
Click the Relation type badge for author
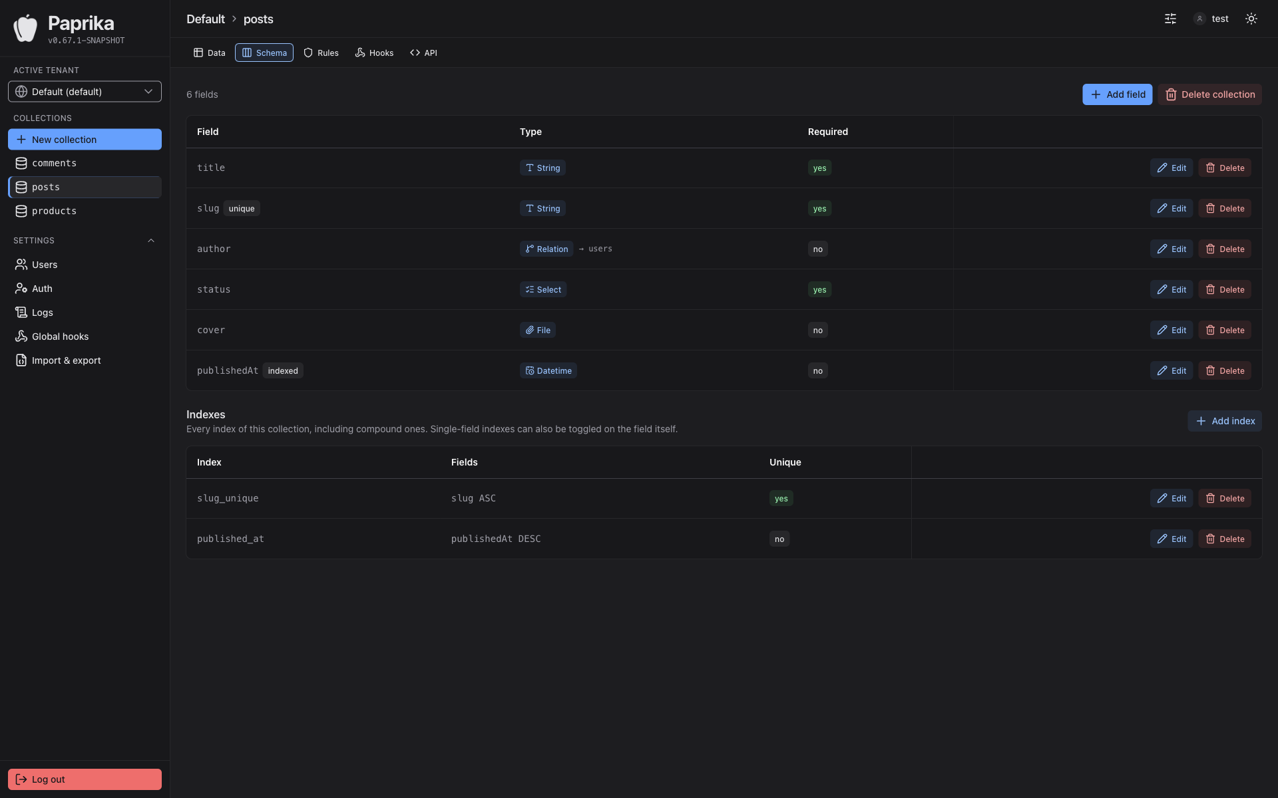click(x=546, y=249)
